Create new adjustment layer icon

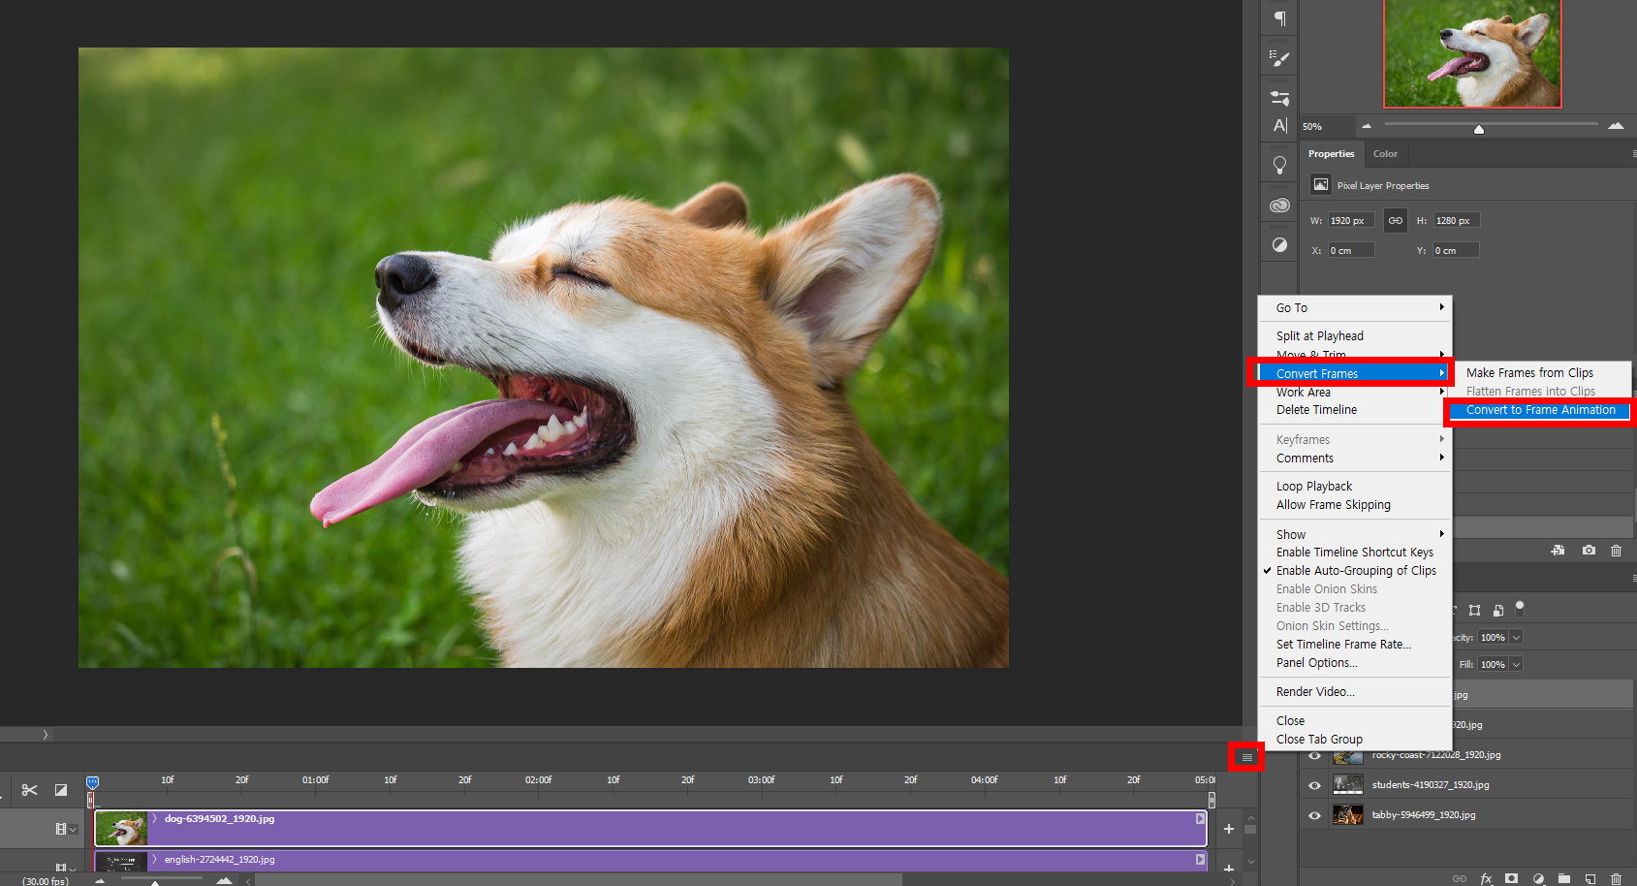pos(1538,878)
